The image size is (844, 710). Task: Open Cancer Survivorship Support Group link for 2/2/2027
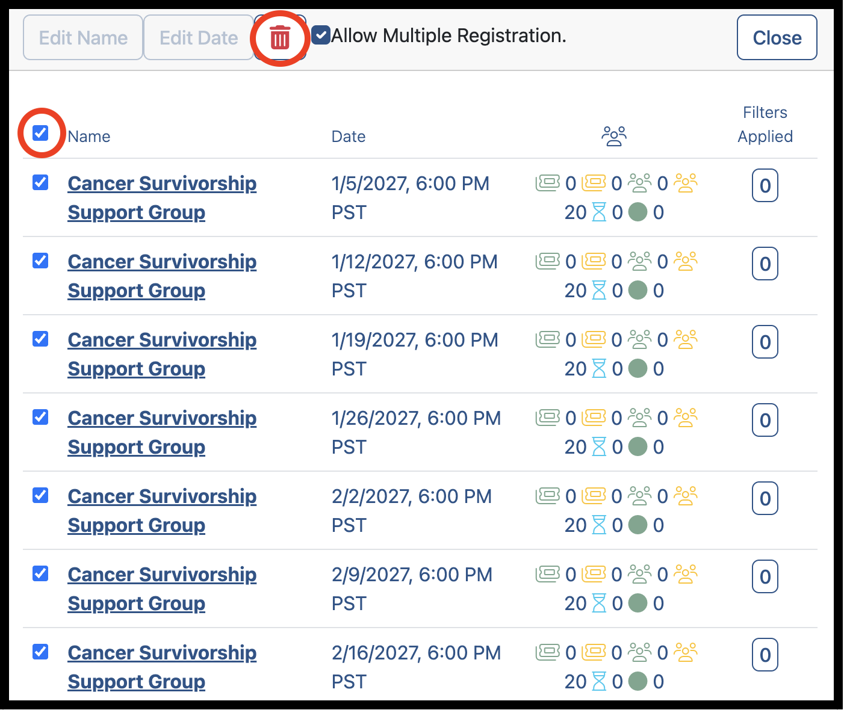[x=162, y=511]
